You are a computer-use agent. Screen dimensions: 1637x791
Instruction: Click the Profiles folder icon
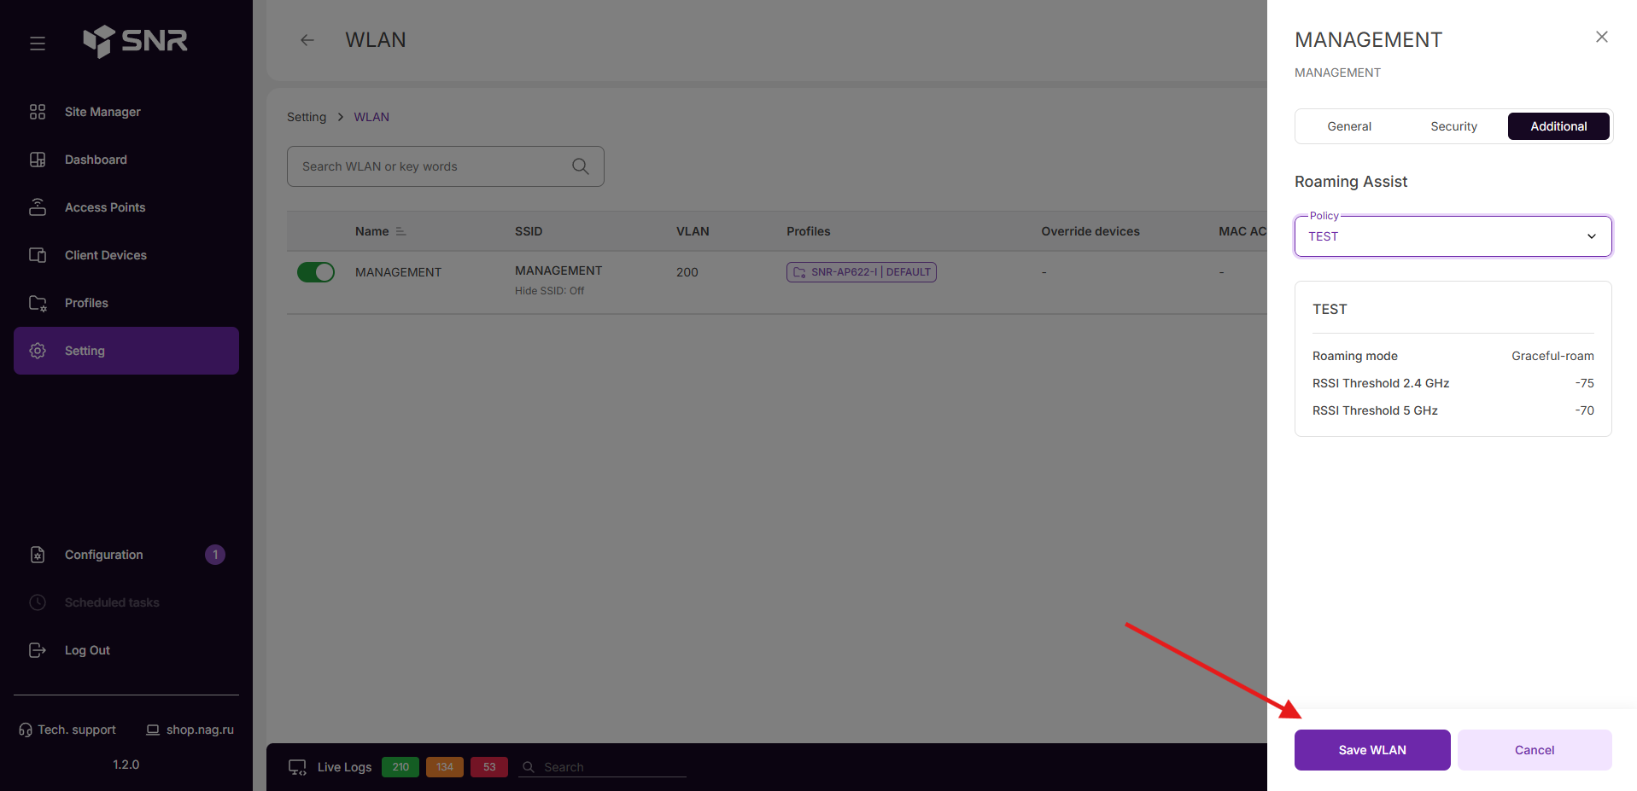(x=38, y=303)
